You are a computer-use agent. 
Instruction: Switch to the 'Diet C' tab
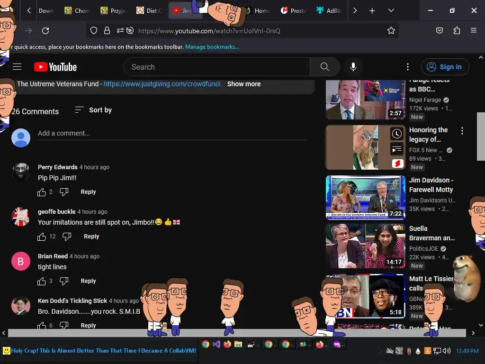[x=149, y=11]
